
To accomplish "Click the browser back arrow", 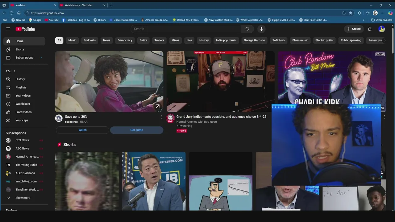I will tap(4, 13).
